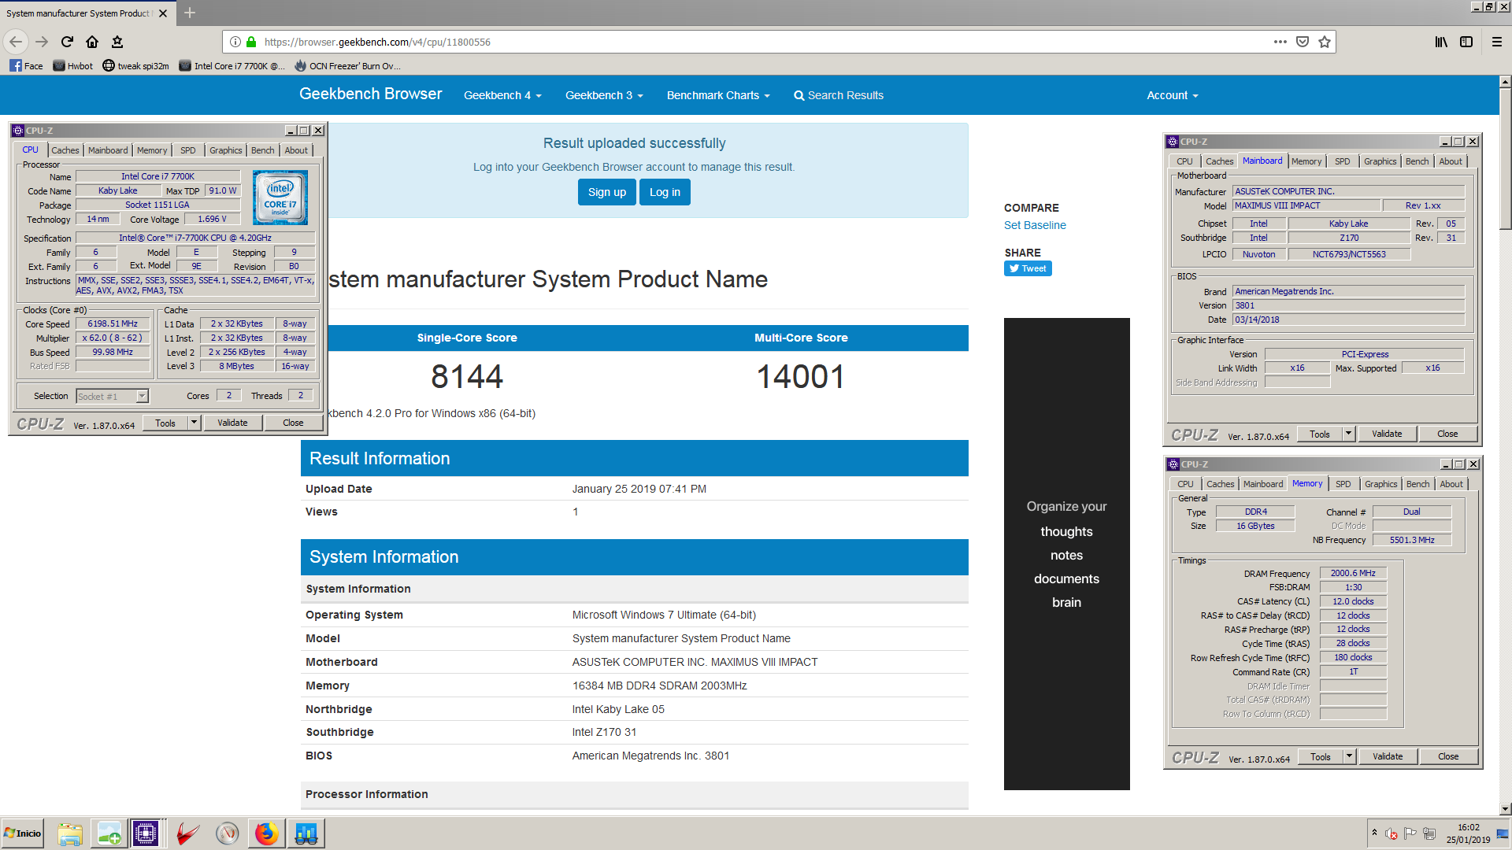Screen dimensions: 1512x850
Task: Open the browser home page icon
Action: tap(92, 42)
